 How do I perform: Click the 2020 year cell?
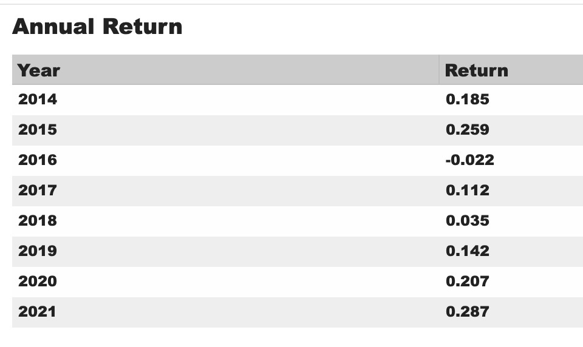click(38, 281)
